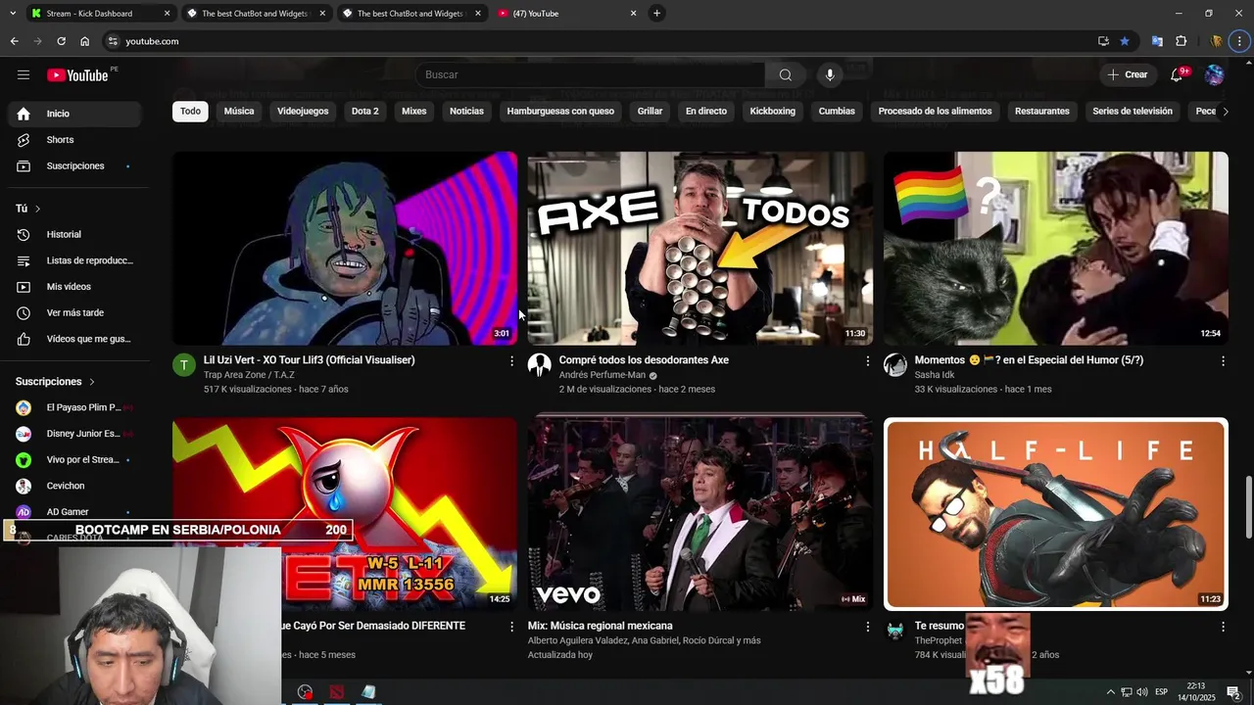
Task: Click the browser home button
Action: 84,41
